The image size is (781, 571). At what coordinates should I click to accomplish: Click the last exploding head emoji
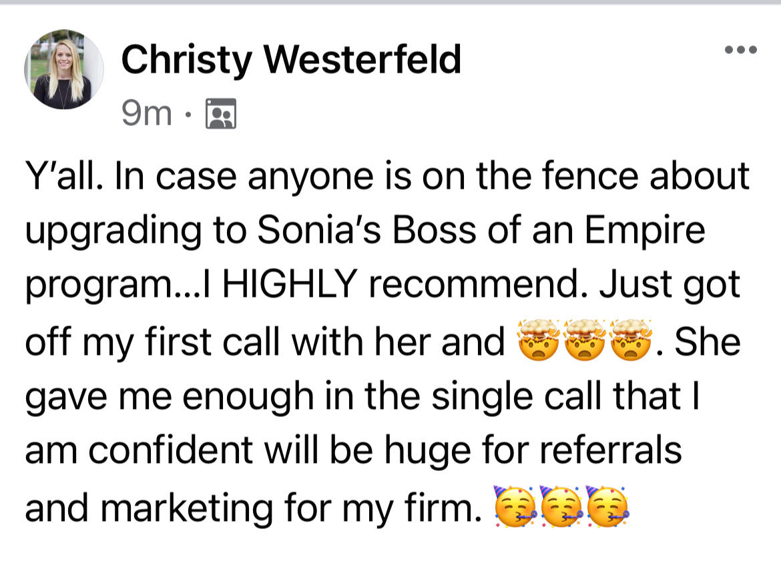tap(631, 340)
